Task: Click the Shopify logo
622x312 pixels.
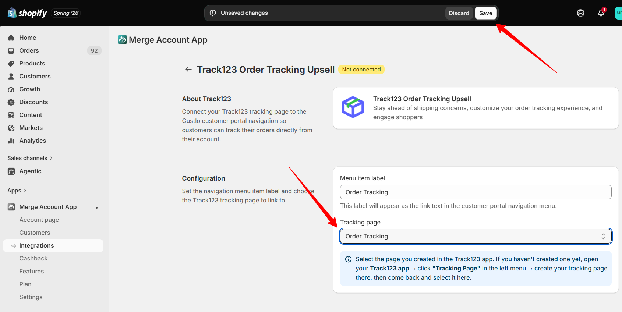Action: click(x=27, y=13)
